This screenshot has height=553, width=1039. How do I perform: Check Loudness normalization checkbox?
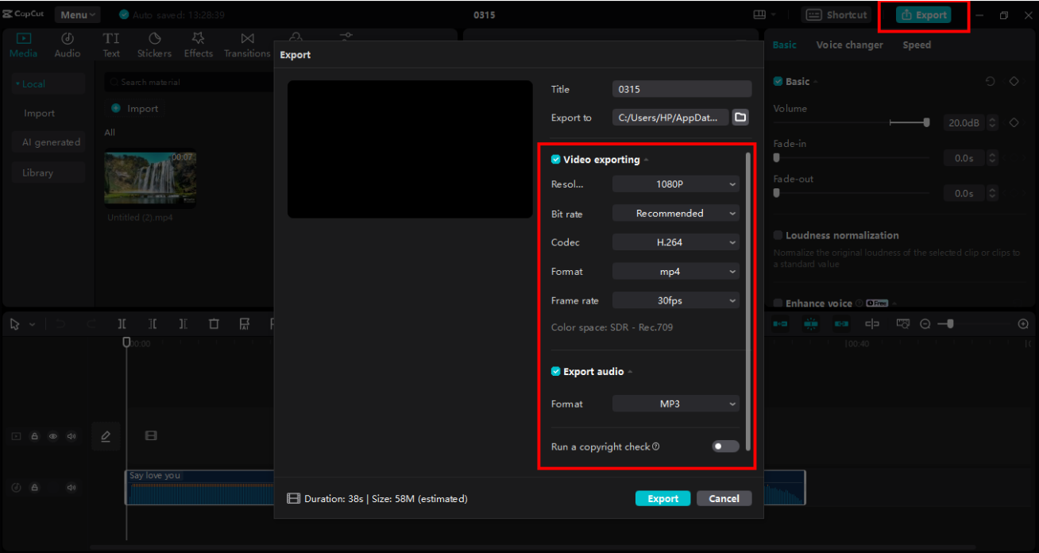coord(778,236)
